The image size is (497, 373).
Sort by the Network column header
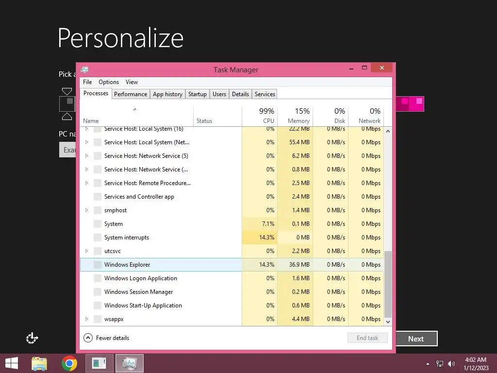(366, 117)
